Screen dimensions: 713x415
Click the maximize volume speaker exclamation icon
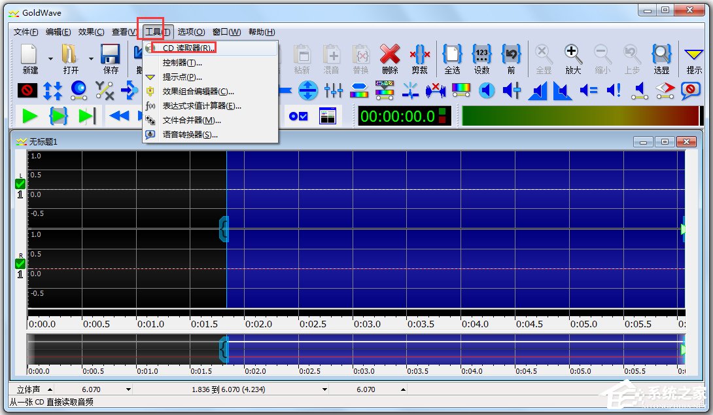[x=614, y=90]
